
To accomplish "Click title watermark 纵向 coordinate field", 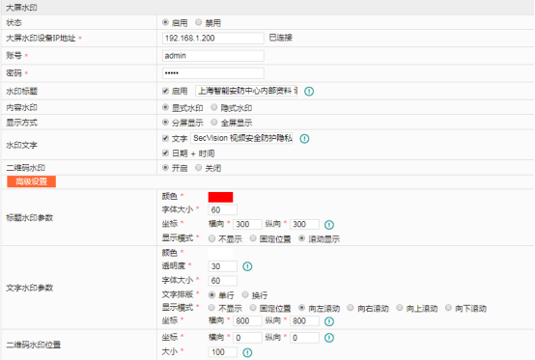I will click(305, 224).
